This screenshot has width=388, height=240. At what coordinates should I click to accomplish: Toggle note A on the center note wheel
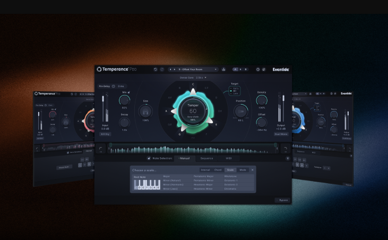click(166, 111)
